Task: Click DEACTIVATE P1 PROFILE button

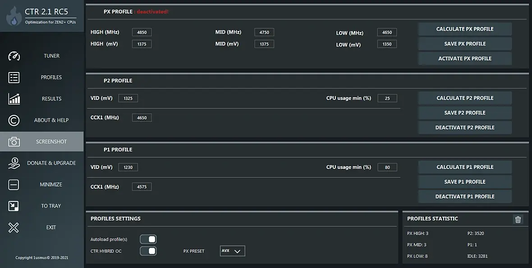Action: point(465,196)
